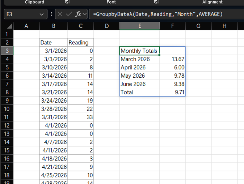Click the Date header cell
This screenshot has width=244, height=184.
pos(54,42)
